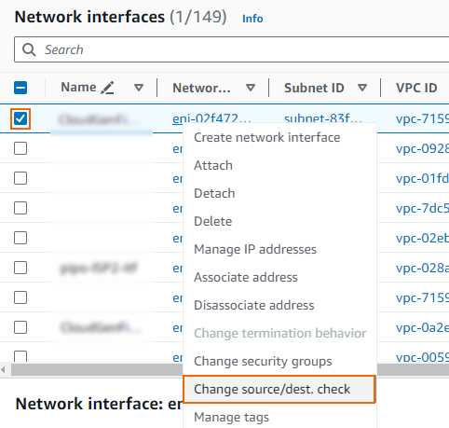The image size is (449, 428).
Task: Uncheck the selected eni-02f472 row checkbox
Action: [20, 118]
